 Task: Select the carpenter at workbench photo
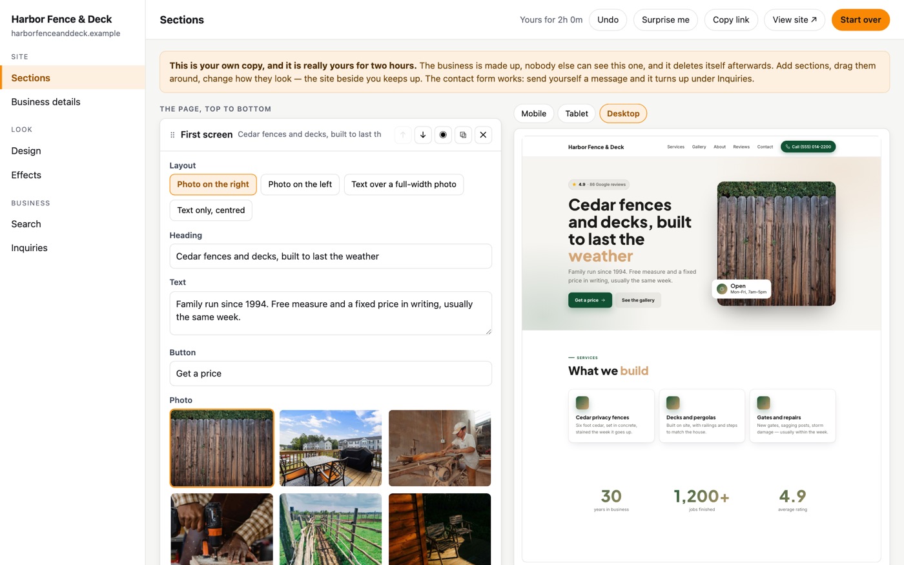point(440,448)
